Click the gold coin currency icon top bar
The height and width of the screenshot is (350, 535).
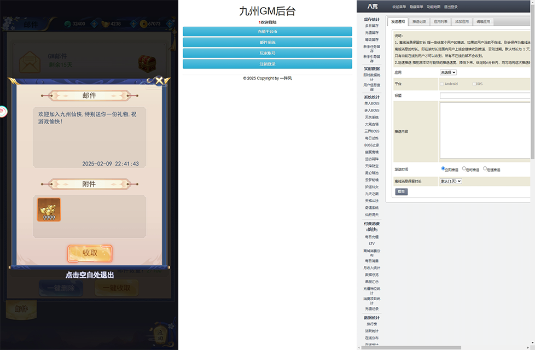144,24
